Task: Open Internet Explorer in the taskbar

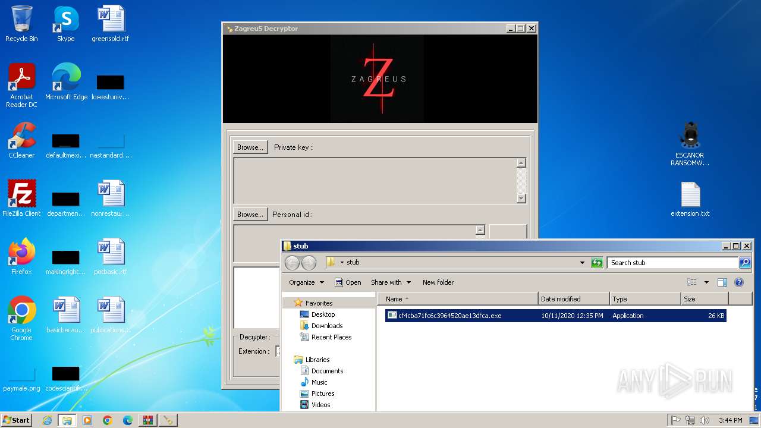Action: click(47, 420)
